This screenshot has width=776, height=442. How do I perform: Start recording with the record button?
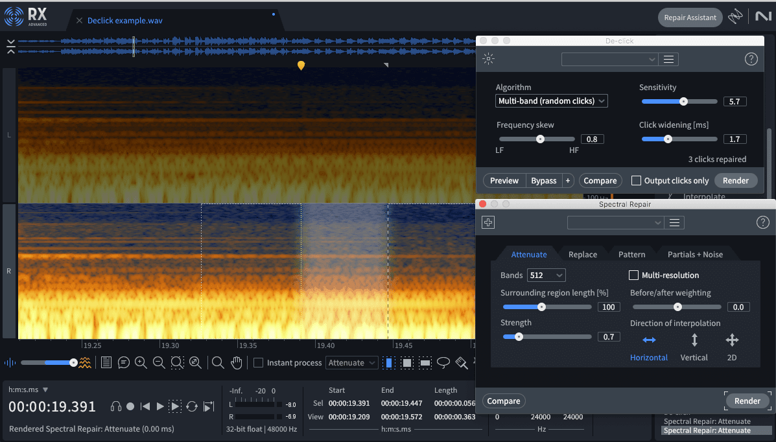click(130, 406)
